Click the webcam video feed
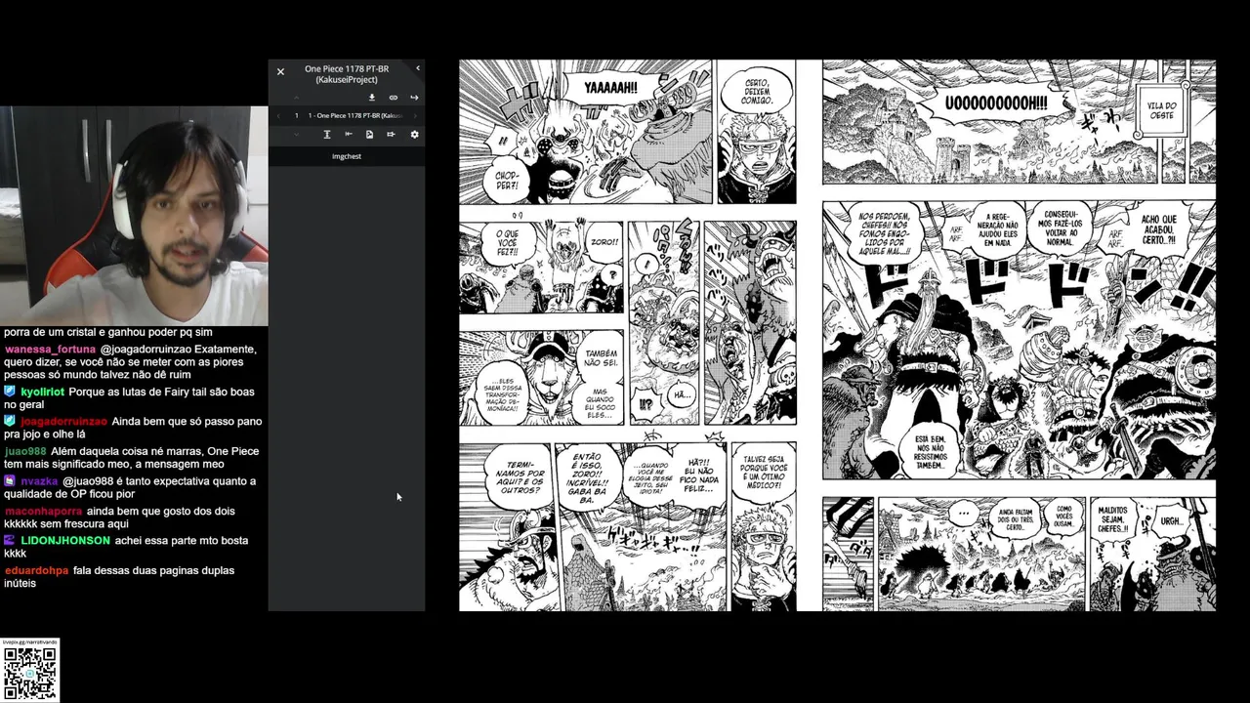The height and width of the screenshot is (703, 1250). (x=134, y=216)
